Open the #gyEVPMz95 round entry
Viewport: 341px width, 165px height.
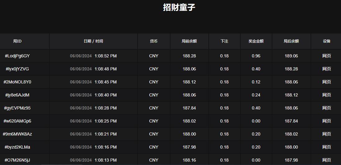(x=17, y=108)
